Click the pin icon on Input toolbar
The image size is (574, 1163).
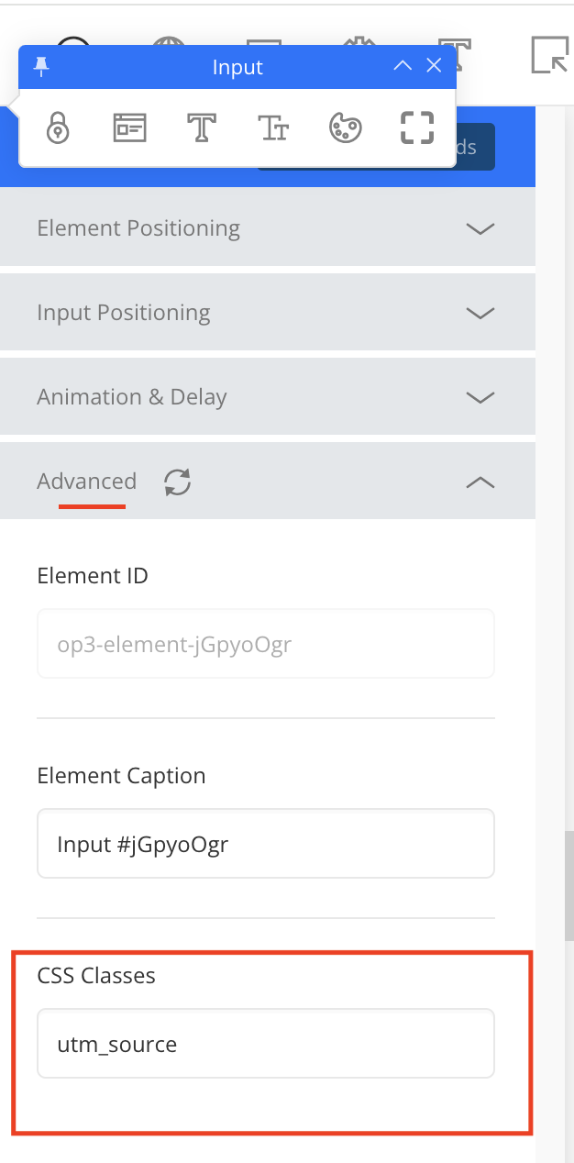coord(41,66)
